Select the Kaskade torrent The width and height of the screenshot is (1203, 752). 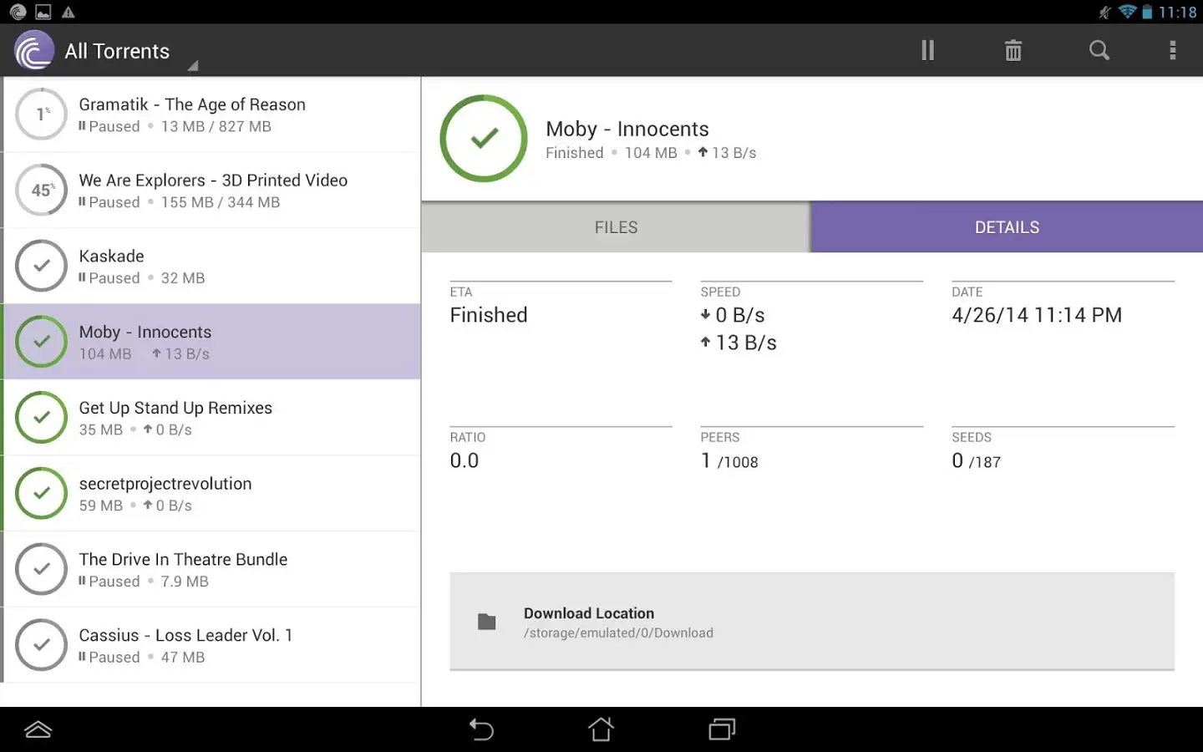(x=212, y=266)
